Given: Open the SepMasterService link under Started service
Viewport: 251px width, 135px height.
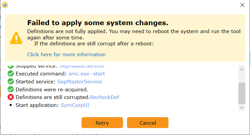Looking at the screenshot, I should [x=80, y=81].
